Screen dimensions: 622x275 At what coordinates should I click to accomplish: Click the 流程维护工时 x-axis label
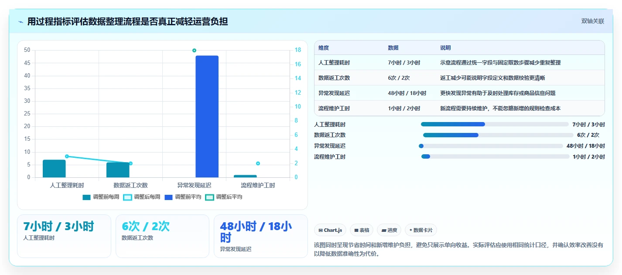coord(258,185)
